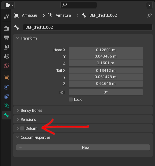Open the World properties tab
This screenshot has height=166, width=155.
(6, 66)
